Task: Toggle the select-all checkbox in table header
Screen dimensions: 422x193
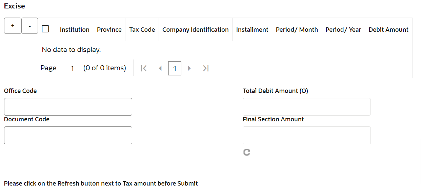Action: pos(45,29)
